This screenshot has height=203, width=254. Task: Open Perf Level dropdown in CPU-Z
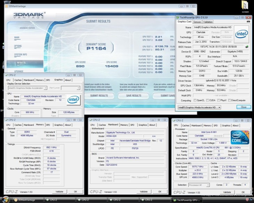coord(71,88)
